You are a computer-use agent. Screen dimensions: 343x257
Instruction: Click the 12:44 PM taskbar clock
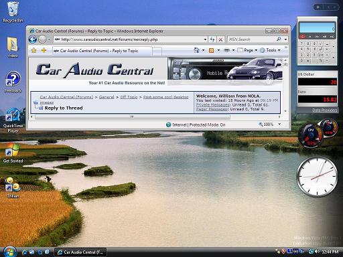click(330, 252)
